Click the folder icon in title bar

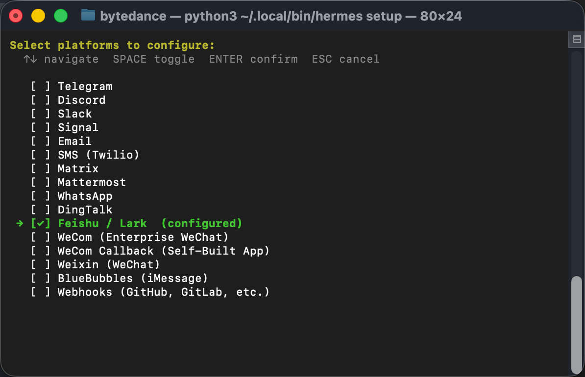coord(88,16)
